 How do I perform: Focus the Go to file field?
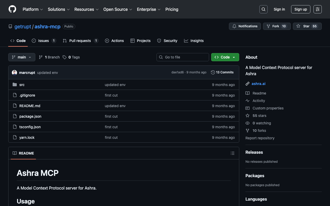click(x=183, y=57)
